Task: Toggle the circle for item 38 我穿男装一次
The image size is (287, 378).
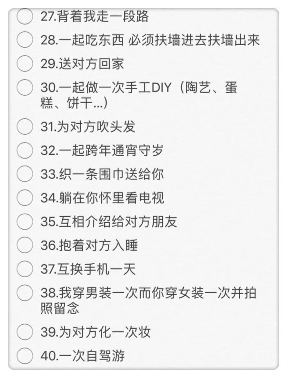Action: [25, 293]
